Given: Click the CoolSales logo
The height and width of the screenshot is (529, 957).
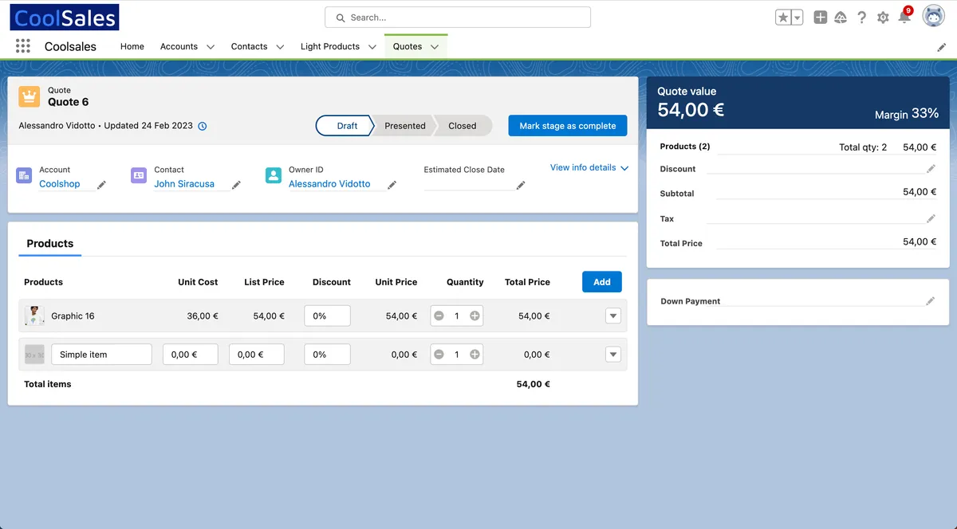Looking at the screenshot, I should click(x=65, y=17).
